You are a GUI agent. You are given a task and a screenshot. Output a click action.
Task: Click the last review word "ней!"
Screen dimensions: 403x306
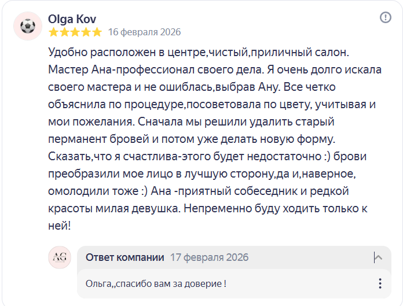[60, 226]
